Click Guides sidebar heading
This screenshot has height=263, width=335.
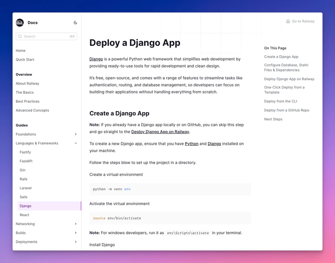(x=22, y=126)
